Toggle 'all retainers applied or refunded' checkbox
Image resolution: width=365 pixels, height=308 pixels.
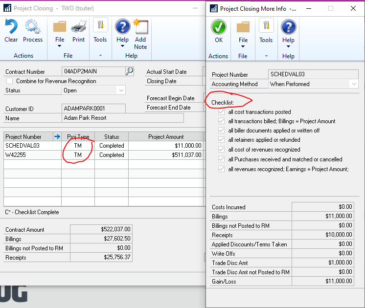click(222, 140)
